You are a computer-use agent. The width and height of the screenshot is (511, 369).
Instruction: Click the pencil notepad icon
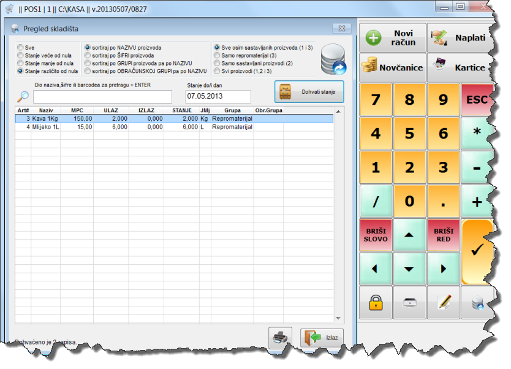443,302
